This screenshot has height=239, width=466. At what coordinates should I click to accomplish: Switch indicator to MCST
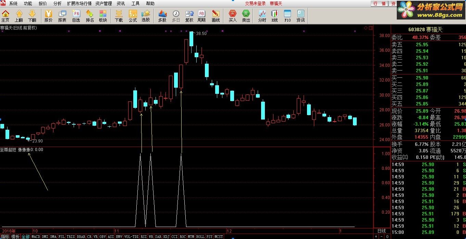(219, 237)
